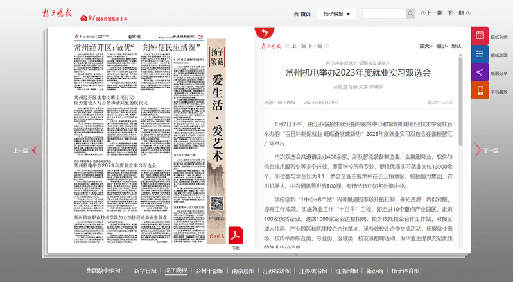Select 南京晨报 in the bottom newspaper list

coord(244,271)
